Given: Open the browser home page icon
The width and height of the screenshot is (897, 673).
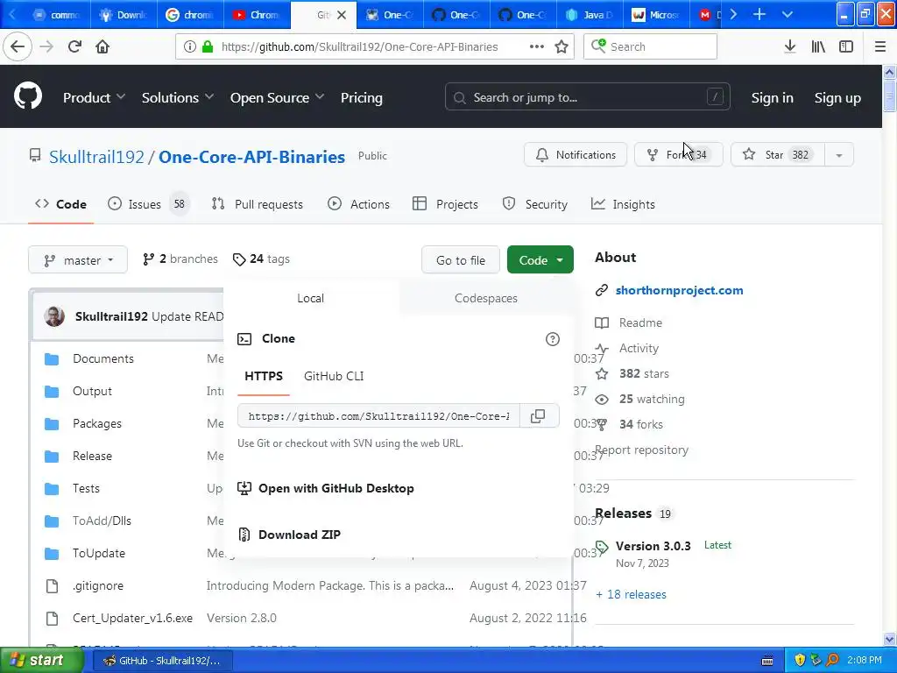Looking at the screenshot, I should pyautogui.click(x=102, y=46).
